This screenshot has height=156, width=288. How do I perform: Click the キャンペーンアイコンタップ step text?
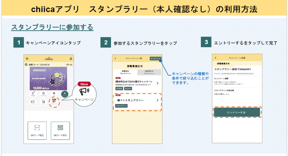pyautogui.click(x=53, y=43)
